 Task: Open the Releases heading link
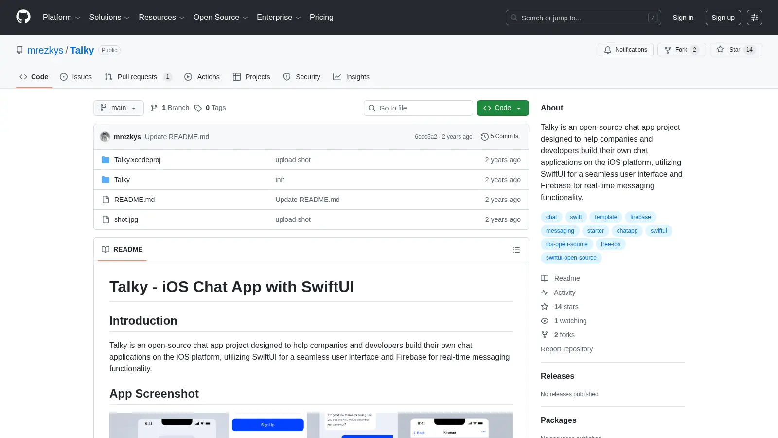(x=557, y=376)
